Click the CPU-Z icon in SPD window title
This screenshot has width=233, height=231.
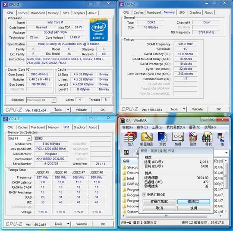tap(6, 119)
